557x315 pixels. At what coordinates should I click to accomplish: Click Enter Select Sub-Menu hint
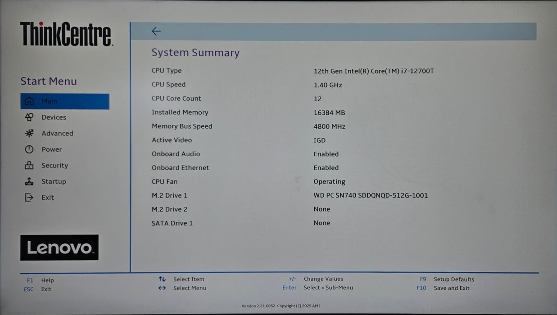click(317, 288)
